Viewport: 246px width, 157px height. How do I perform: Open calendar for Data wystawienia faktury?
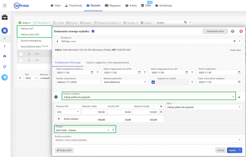click(x=92, y=73)
